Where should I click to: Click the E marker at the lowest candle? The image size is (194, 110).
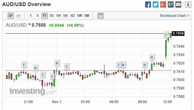click(43, 75)
